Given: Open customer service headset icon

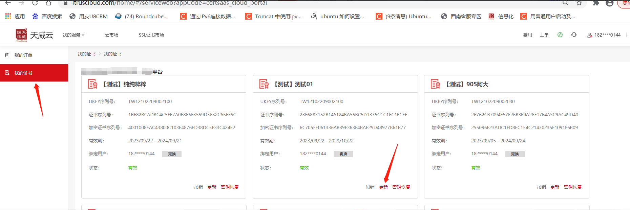Looking at the screenshot, I should coord(574,35).
